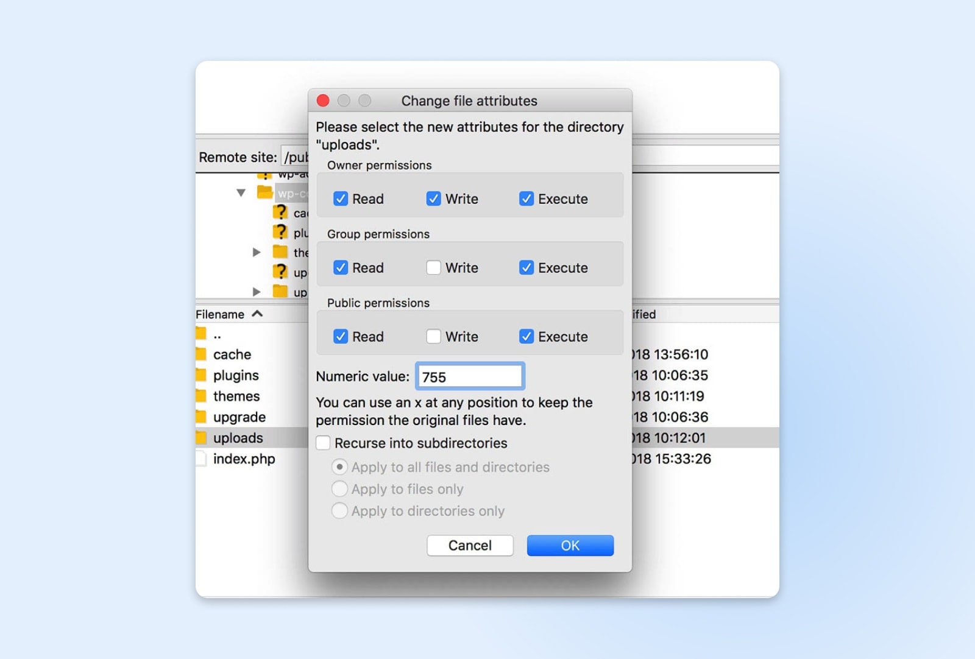Click the uploads folder icon in file list
Image resolution: width=975 pixels, height=659 pixels.
201,438
